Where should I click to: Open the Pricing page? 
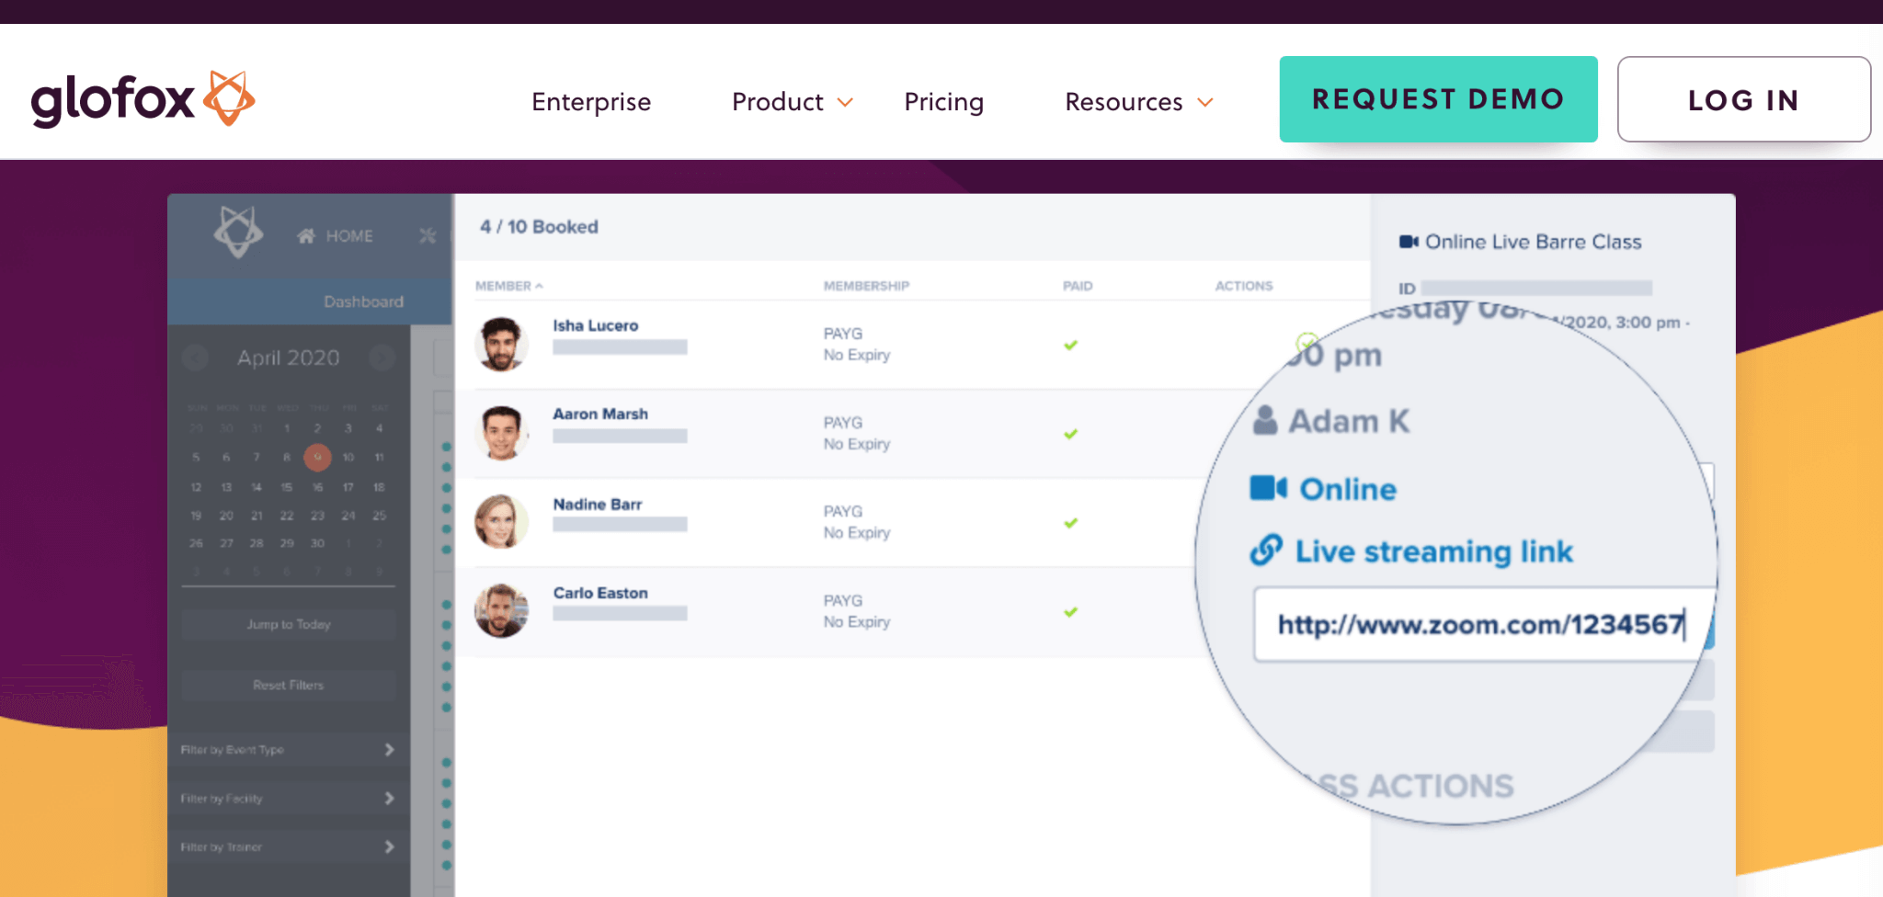click(x=943, y=102)
